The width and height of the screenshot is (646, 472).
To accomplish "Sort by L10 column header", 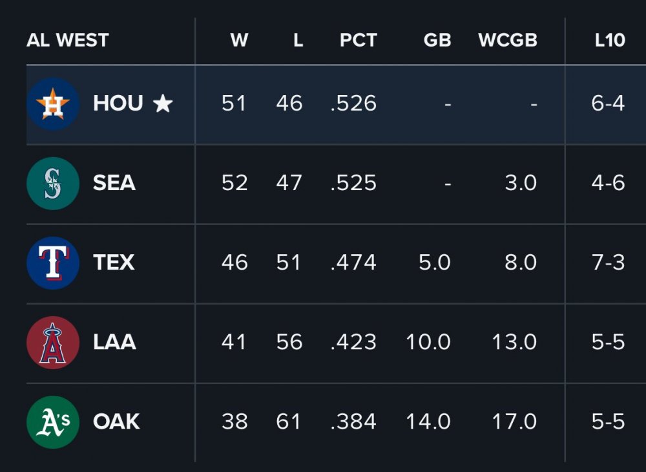I will pyautogui.click(x=610, y=40).
